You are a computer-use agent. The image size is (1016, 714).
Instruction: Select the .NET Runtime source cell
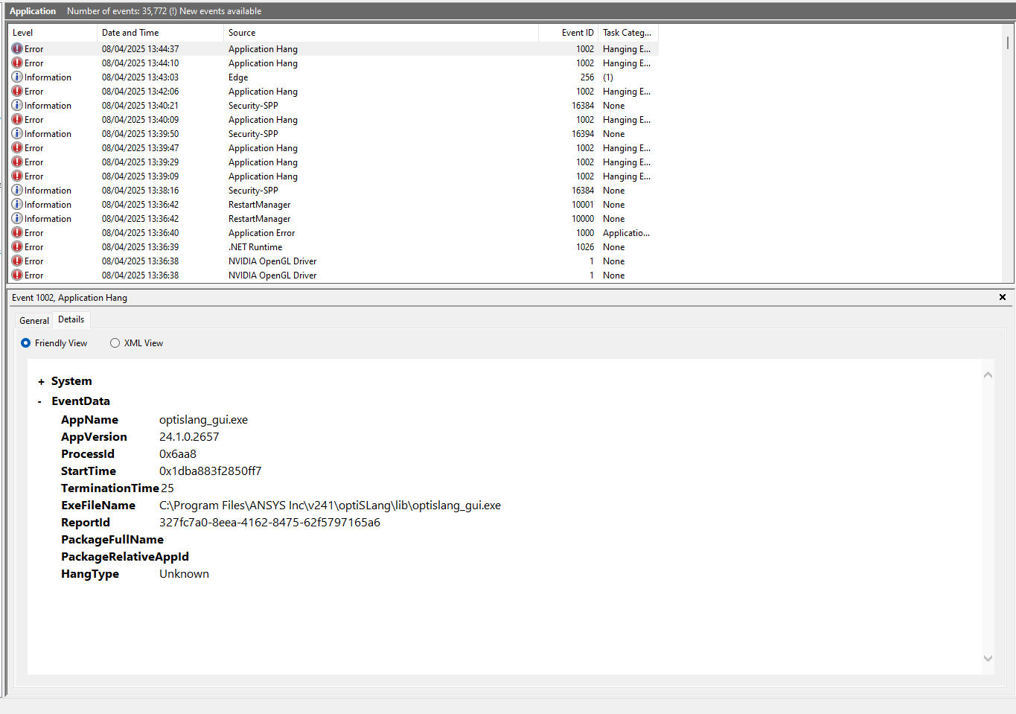click(255, 247)
